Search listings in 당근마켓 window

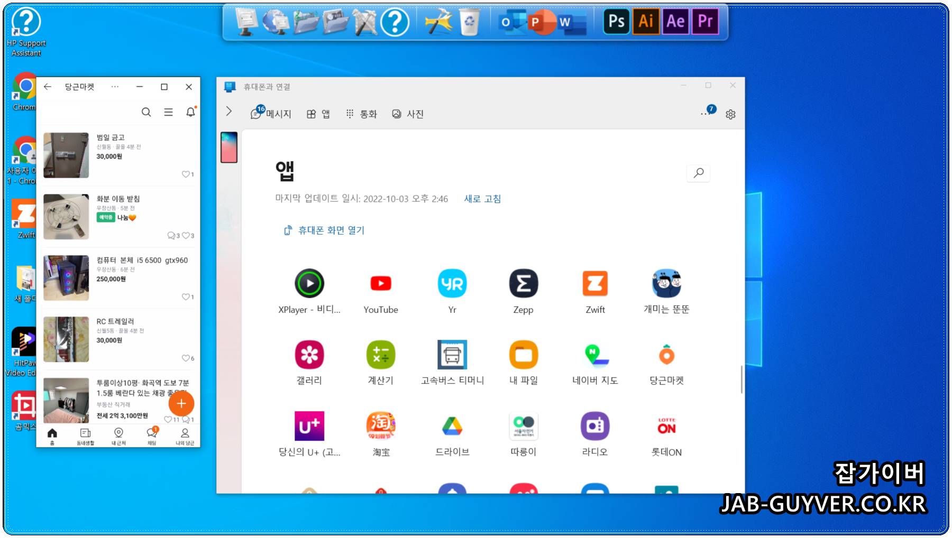click(x=147, y=112)
